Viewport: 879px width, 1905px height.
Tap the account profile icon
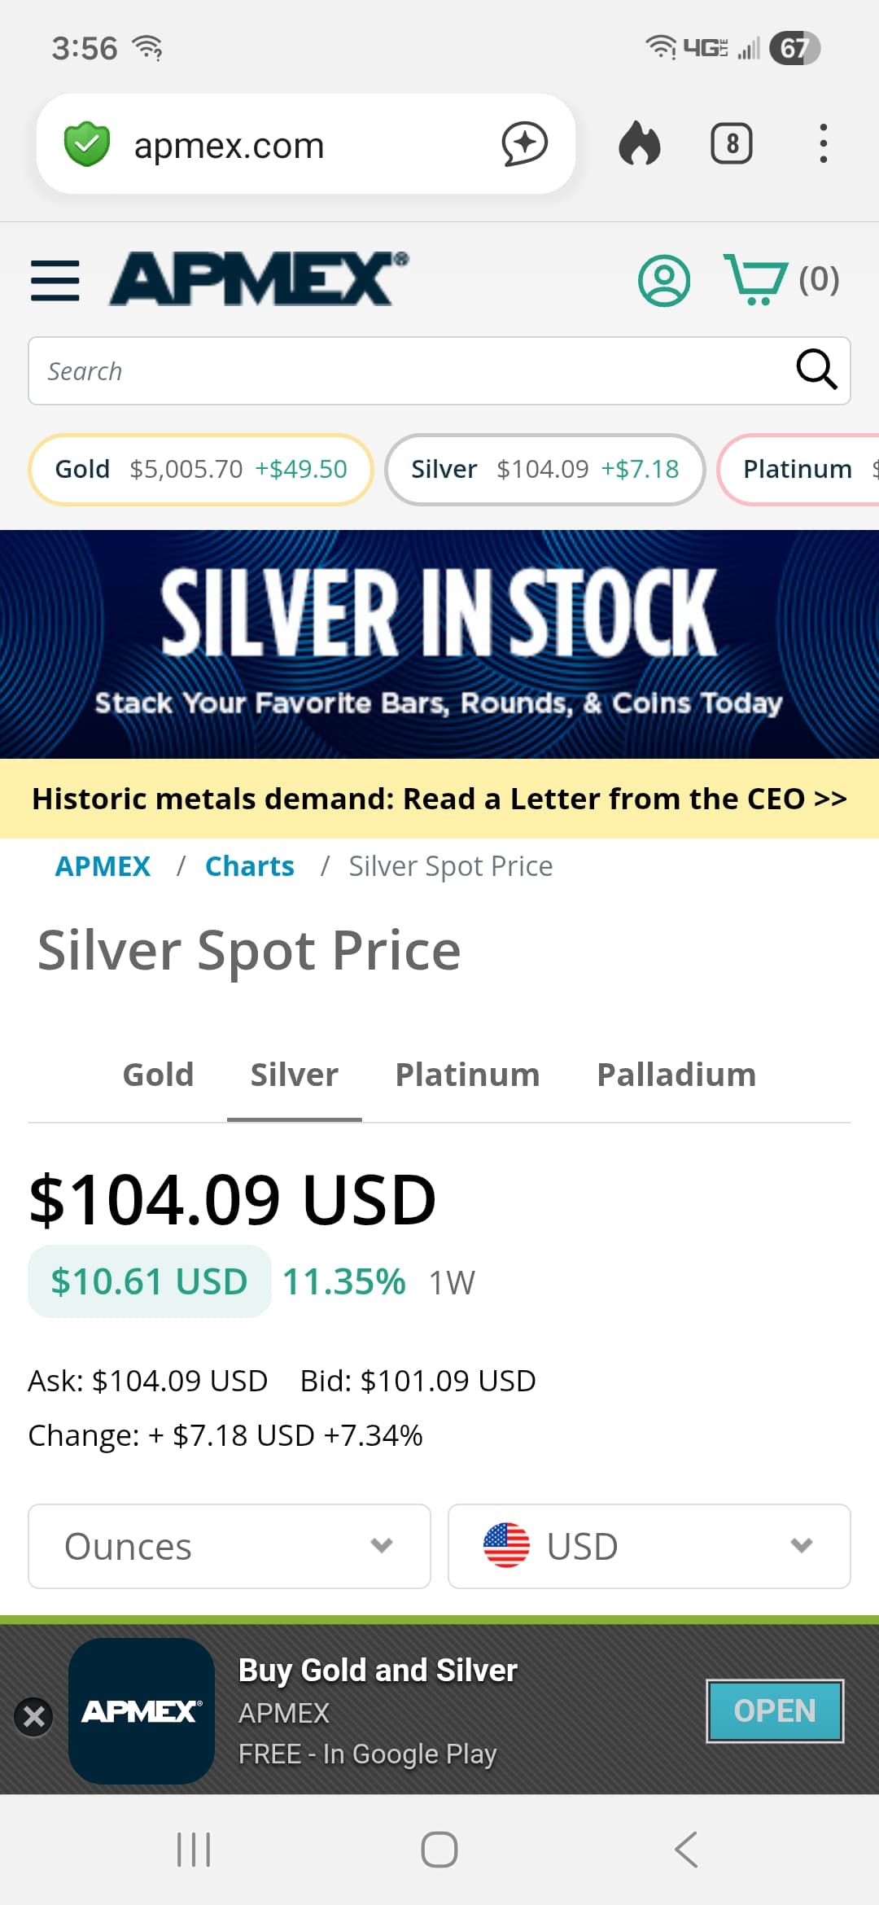664,281
